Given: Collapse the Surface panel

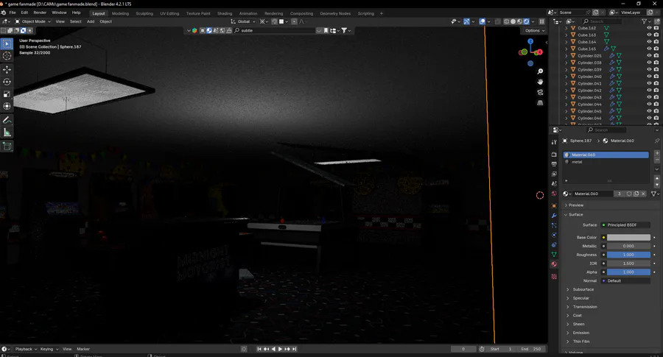Looking at the screenshot, I should [x=575, y=215].
